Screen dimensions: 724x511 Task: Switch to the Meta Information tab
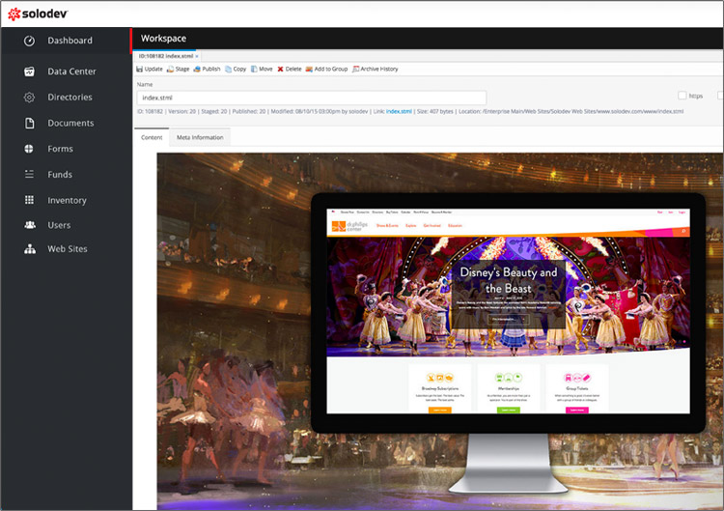(x=200, y=137)
